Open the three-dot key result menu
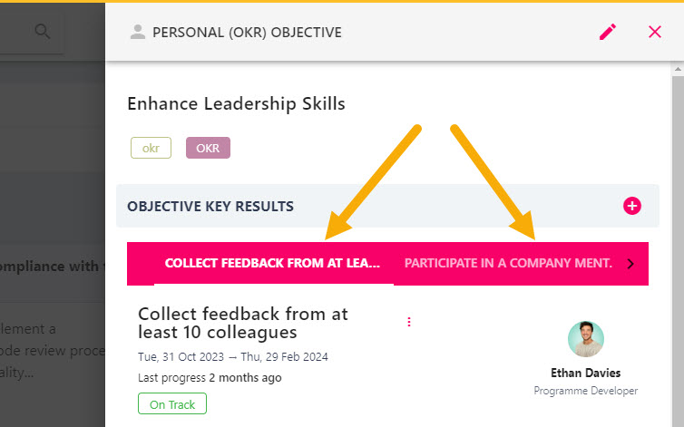 point(409,322)
